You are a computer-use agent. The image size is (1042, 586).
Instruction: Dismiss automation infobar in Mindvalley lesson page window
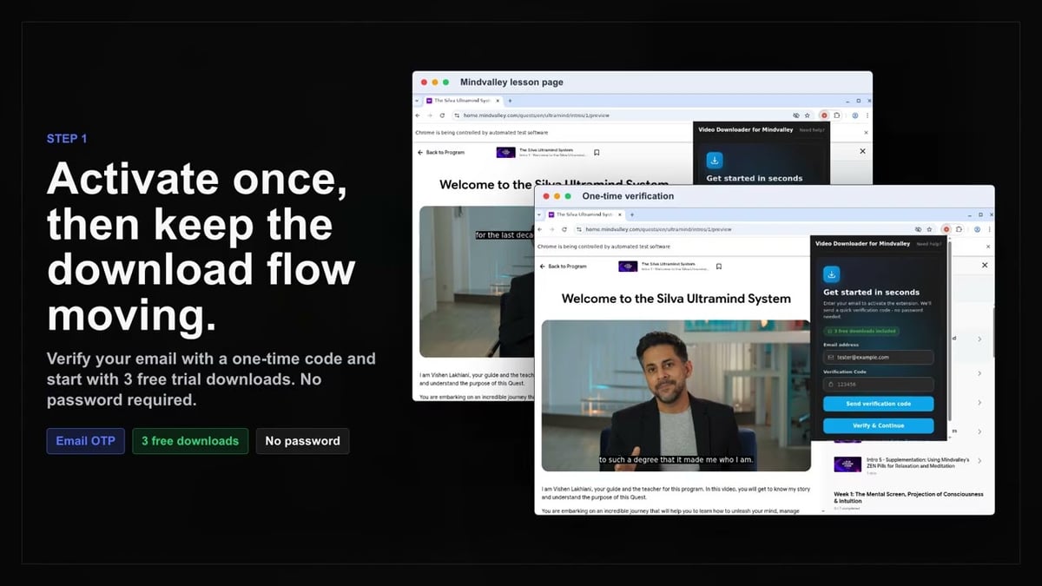click(x=866, y=133)
